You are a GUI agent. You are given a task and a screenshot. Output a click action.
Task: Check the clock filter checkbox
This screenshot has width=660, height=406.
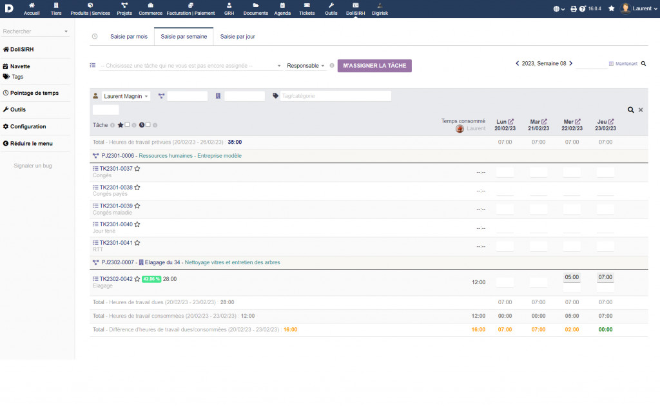tap(148, 125)
